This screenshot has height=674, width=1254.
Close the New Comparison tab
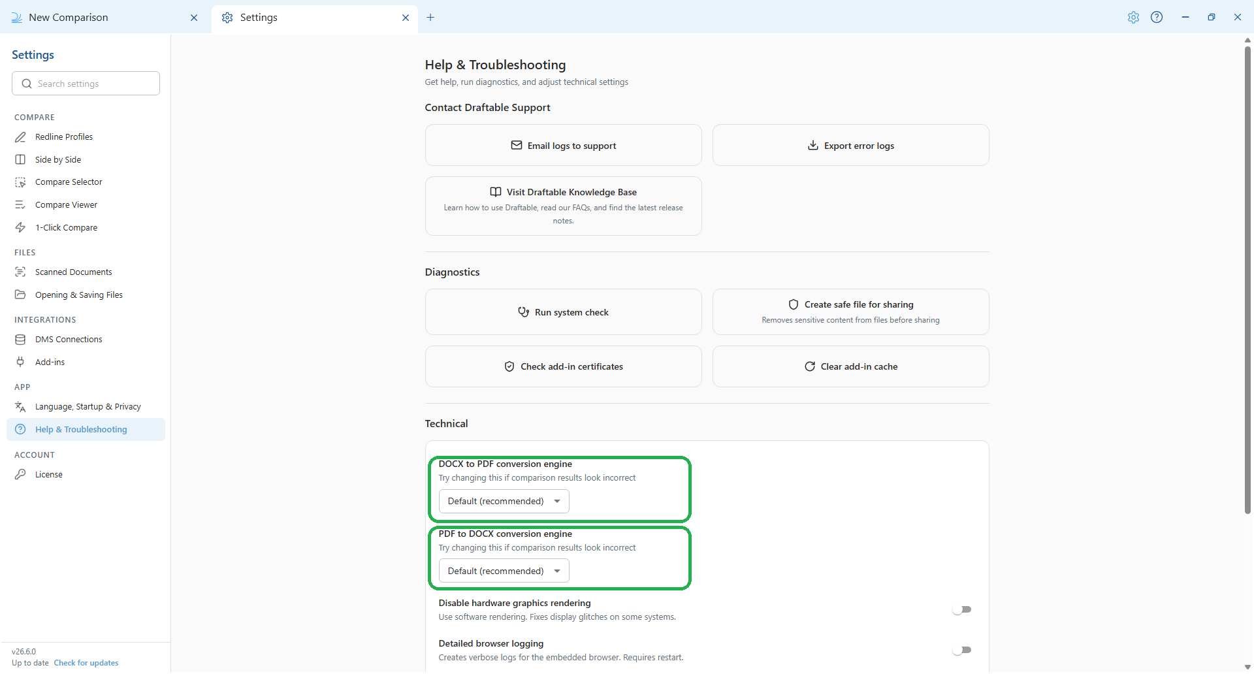(x=194, y=18)
